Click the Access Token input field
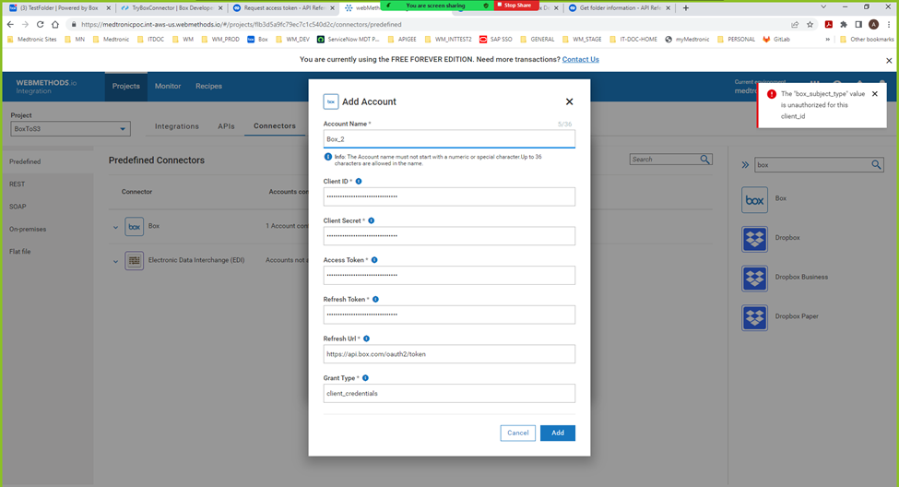Viewport: 899px width, 487px height. (x=449, y=276)
